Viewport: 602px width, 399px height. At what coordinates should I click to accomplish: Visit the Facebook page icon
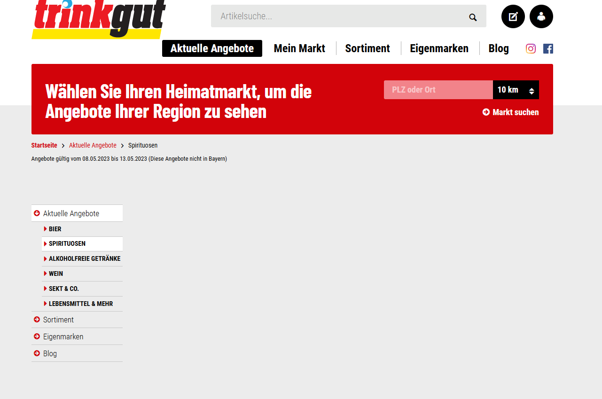pyautogui.click(x=548, y=48)
